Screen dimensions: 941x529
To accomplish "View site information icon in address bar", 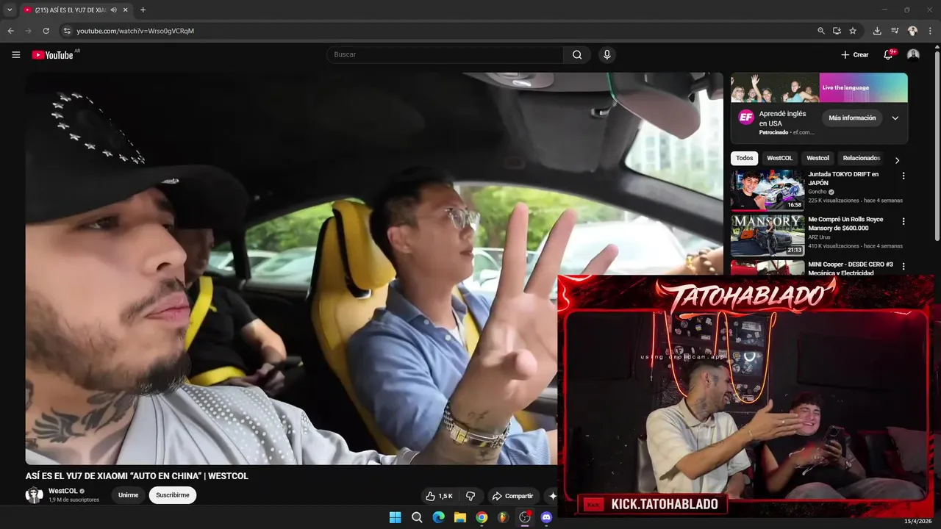I will coord(66,31).
